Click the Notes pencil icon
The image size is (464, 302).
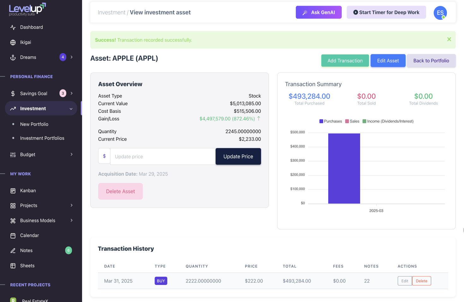click(13, 251)
